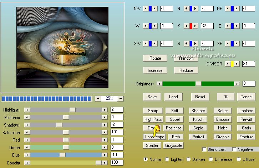Click Midtones slider right arrow

[x=105, y=117]
